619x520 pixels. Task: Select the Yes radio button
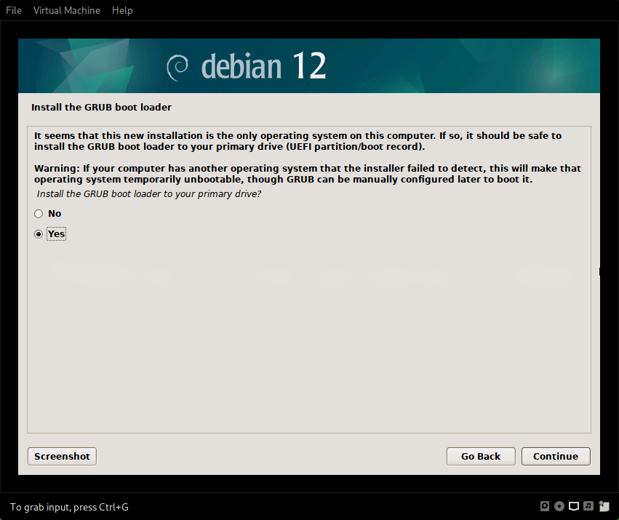(x=38, y=233)
